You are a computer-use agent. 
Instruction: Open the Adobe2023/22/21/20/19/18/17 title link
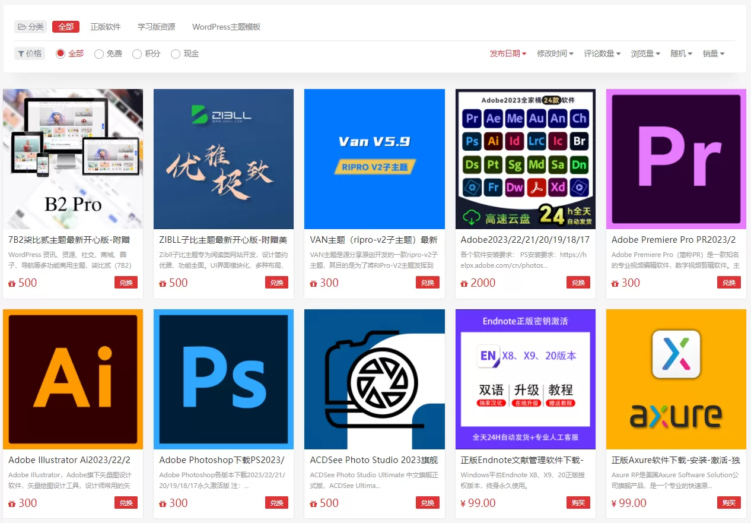(525, 240)
